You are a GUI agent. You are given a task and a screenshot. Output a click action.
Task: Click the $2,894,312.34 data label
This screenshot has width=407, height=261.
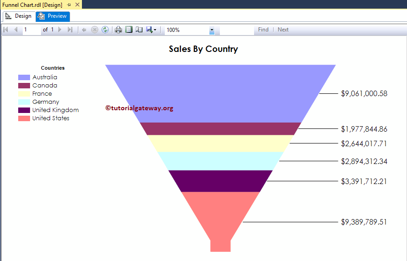pos(364,162)
